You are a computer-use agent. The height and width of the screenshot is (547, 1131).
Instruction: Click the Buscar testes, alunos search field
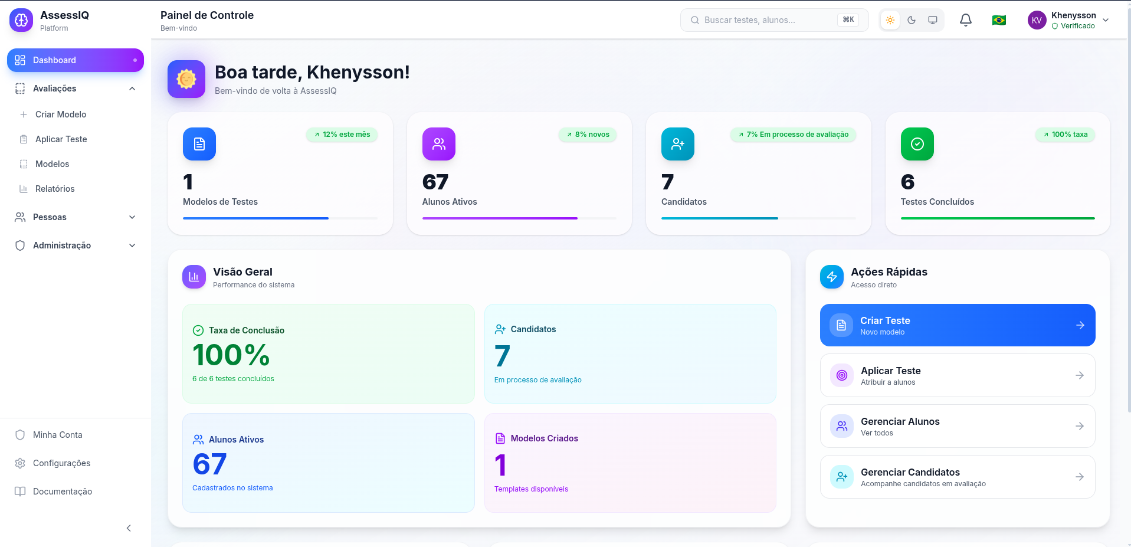[x=774, y=20]
